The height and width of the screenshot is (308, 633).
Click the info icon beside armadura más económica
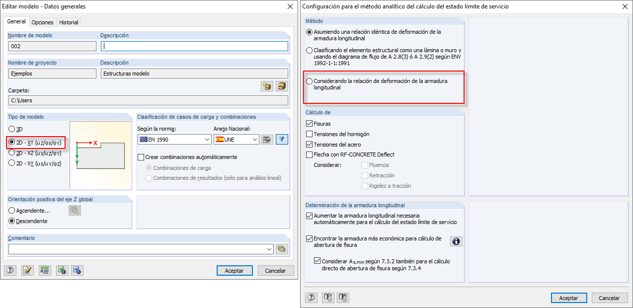[456, 241]
